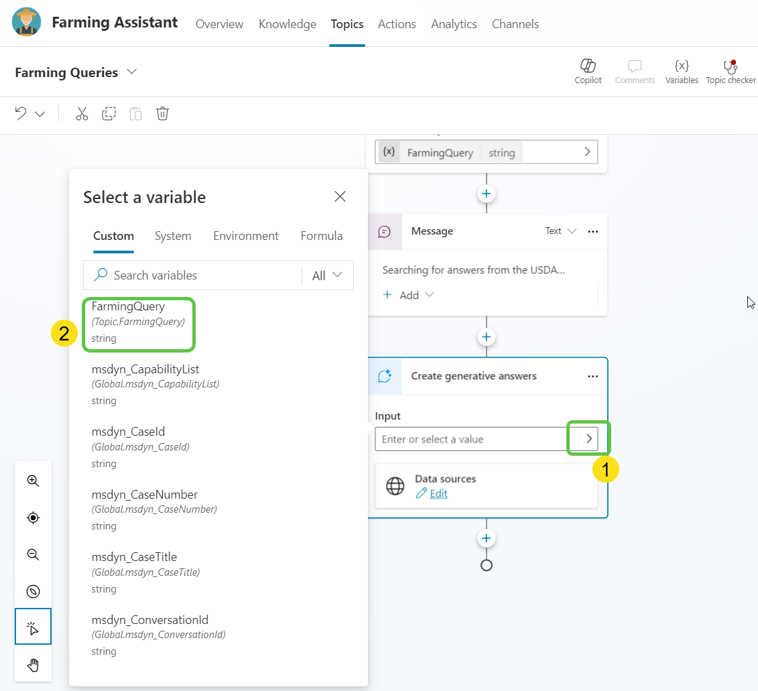Open the Variables panel

682,70
